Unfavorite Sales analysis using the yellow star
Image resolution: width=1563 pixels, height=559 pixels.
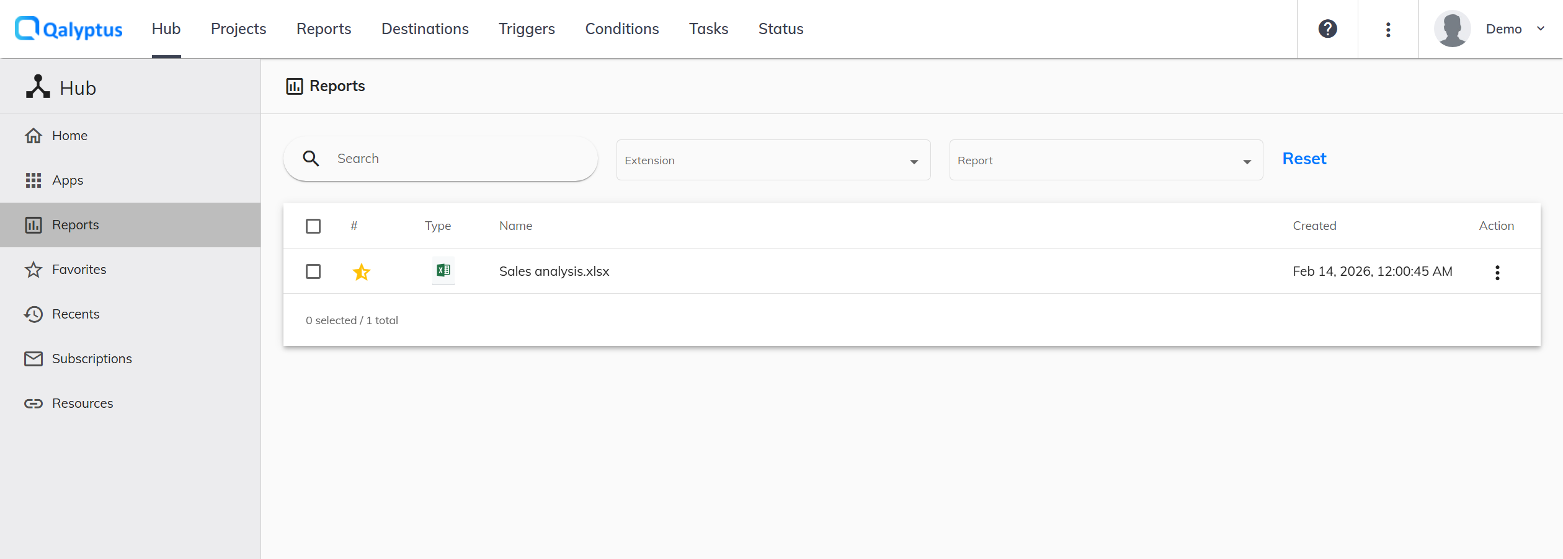click(x=362, y=272)
